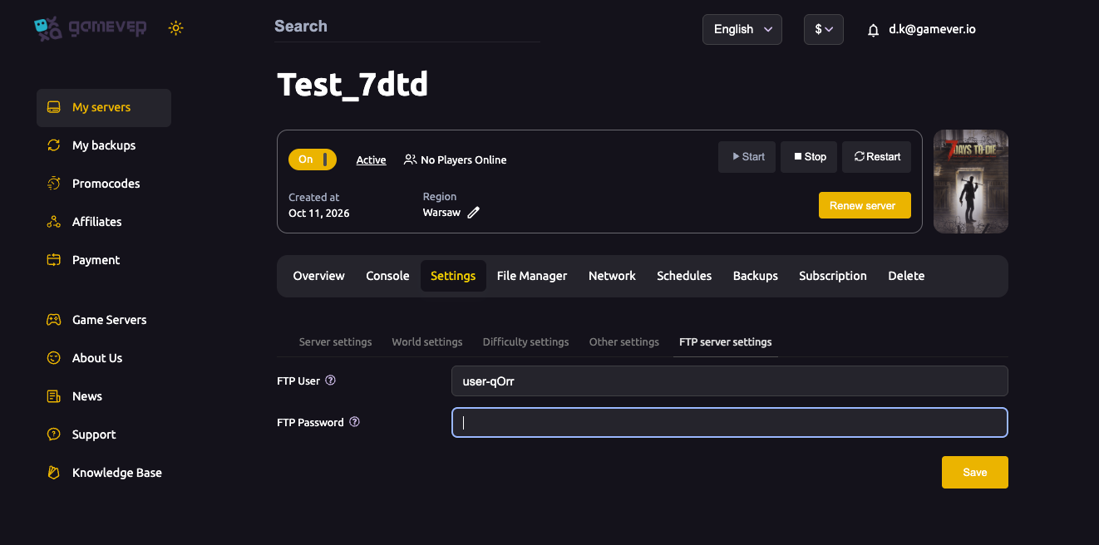Click the FTP User field
The image size is (1099, 545).
[729, 381]
